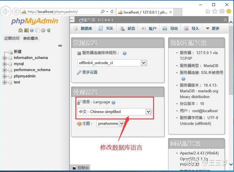This screenshot has width=234, height=172.
Task: Select the information_schema database
Action: (31, 58)
